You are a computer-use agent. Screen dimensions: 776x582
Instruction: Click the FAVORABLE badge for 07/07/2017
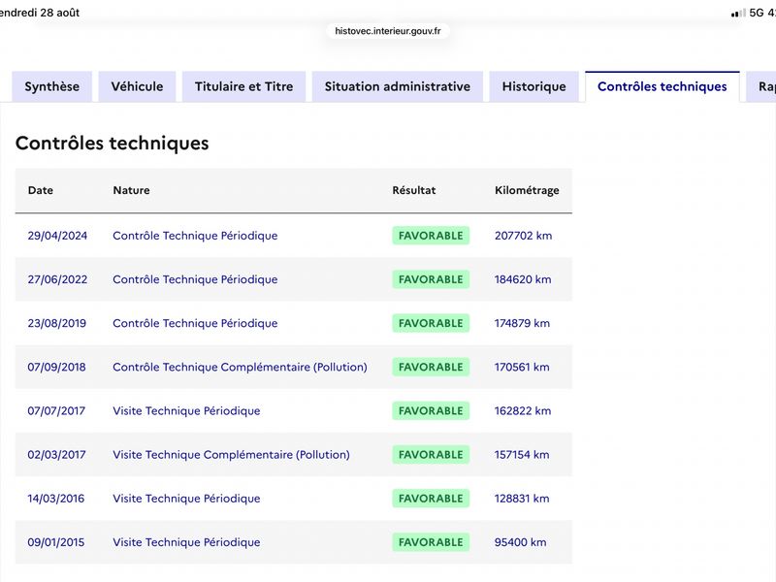pyautogui.click(x=431, y=410)
